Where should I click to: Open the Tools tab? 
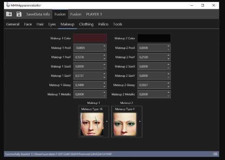(118, 24)
